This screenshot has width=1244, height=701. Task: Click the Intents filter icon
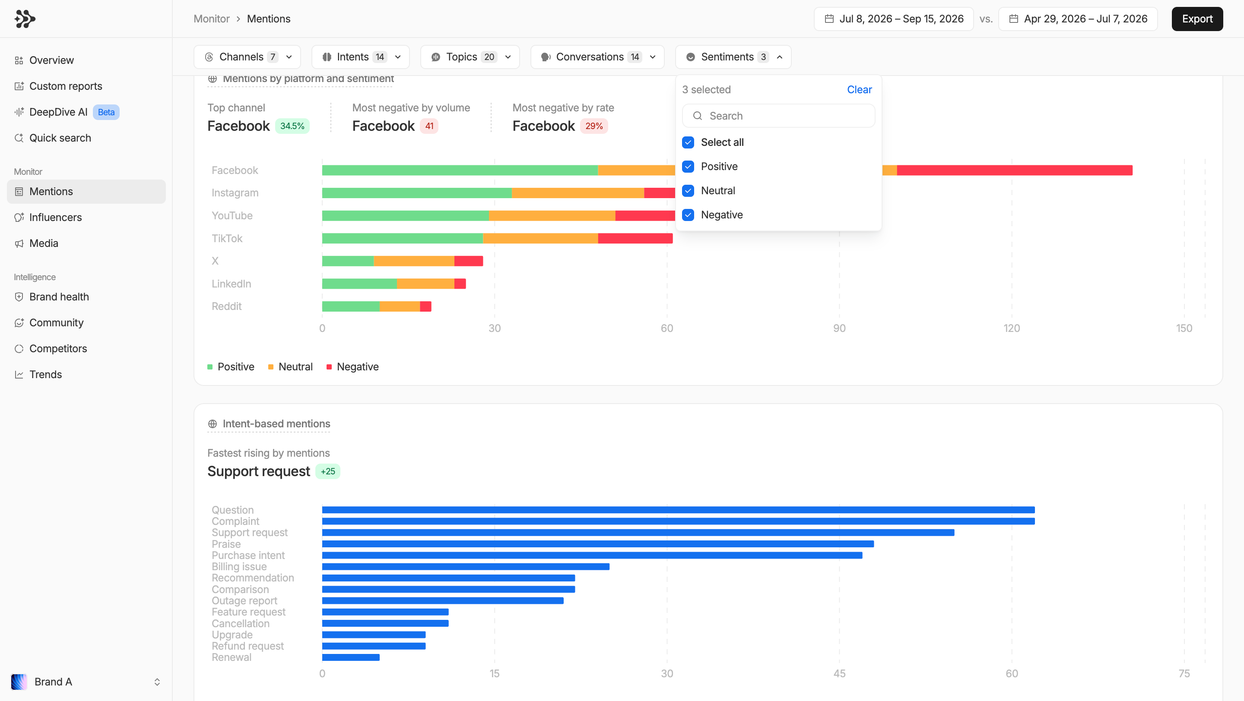pos(327,57)
